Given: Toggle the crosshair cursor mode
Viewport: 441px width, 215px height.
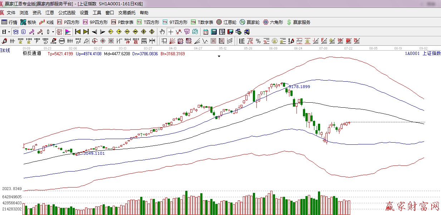Looking at the screenshot, I should pos(171,32).
